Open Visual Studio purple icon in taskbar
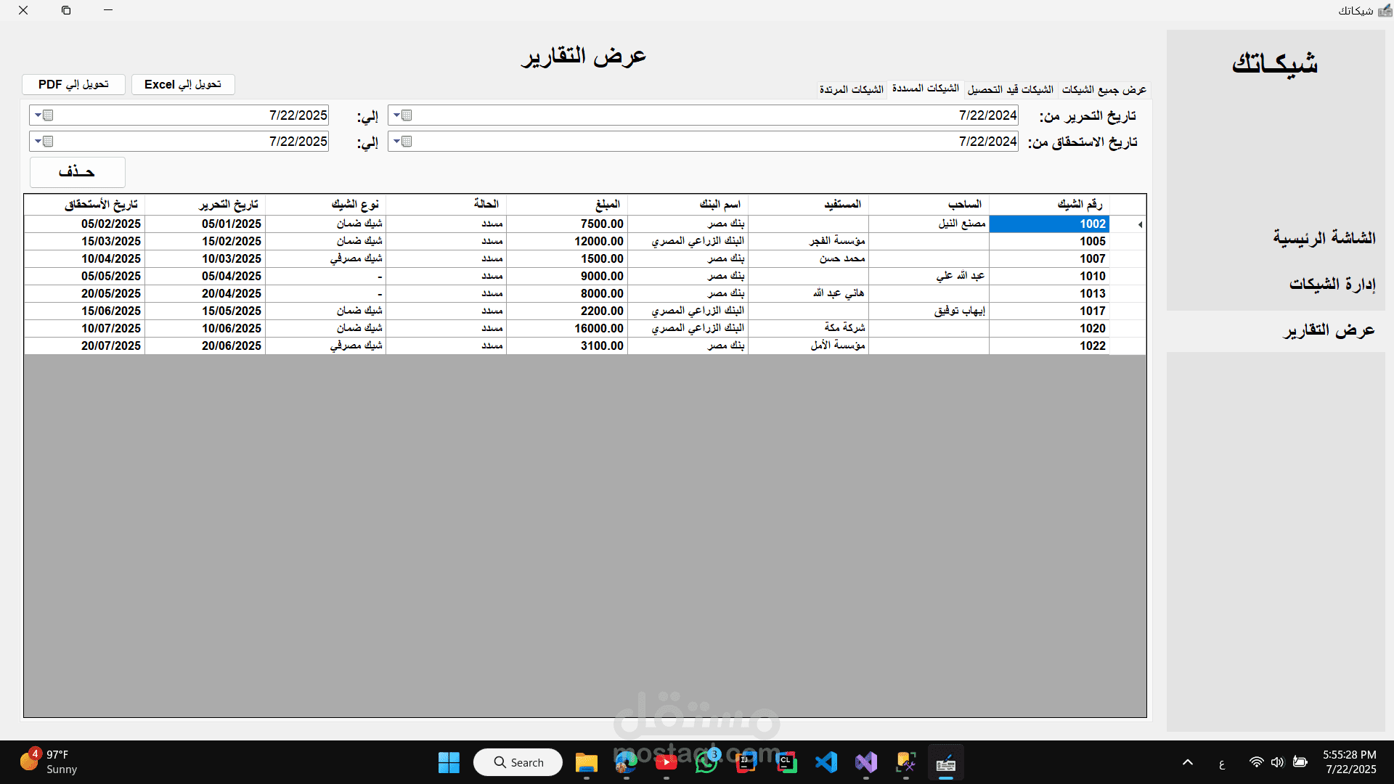The width and height of the screenshot is (1394, 784). point(866,762)
